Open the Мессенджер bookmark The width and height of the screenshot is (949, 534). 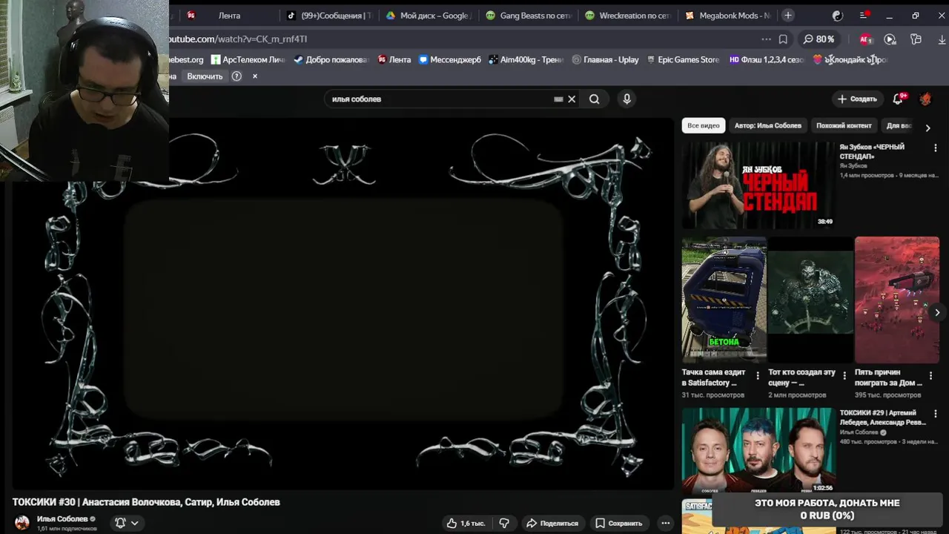pyautogui.click(x=450, y=59)
